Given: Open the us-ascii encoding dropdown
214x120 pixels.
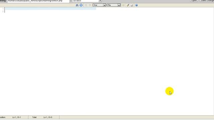Looking at the screenshot, I should tap(87, 1).
